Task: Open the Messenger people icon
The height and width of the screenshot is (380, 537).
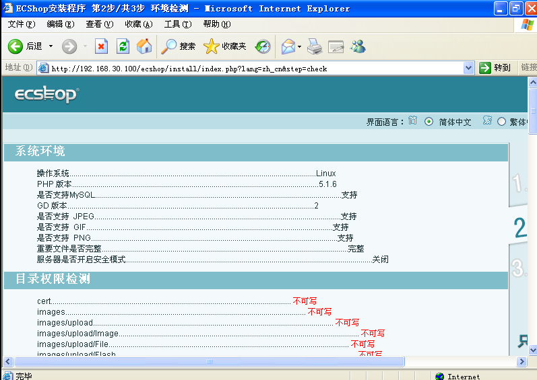Action: click(358, 46)
